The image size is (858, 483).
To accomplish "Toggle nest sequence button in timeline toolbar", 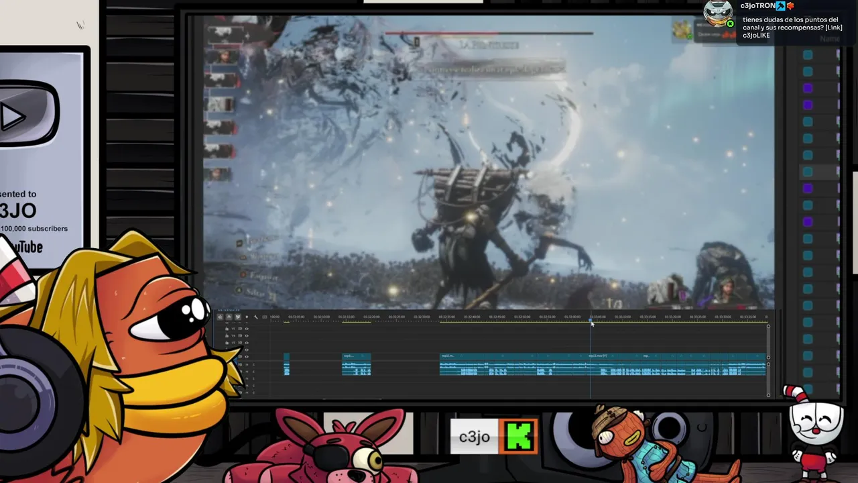I will pyautogui.click(x=220, y=317).
